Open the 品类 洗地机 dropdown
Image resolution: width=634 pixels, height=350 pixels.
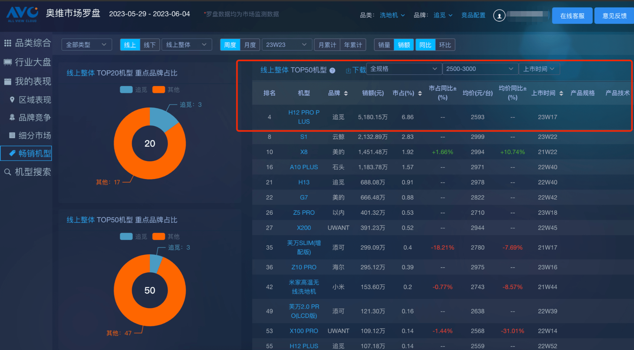click(x=392, y=15)
